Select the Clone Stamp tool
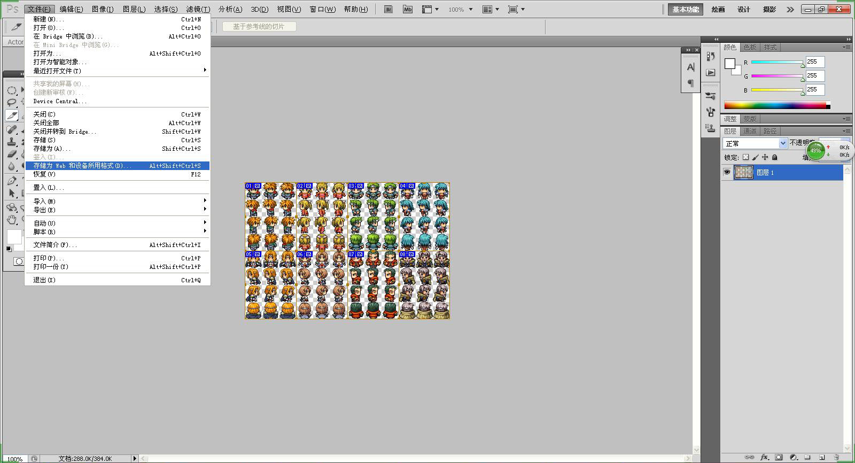 12,141
